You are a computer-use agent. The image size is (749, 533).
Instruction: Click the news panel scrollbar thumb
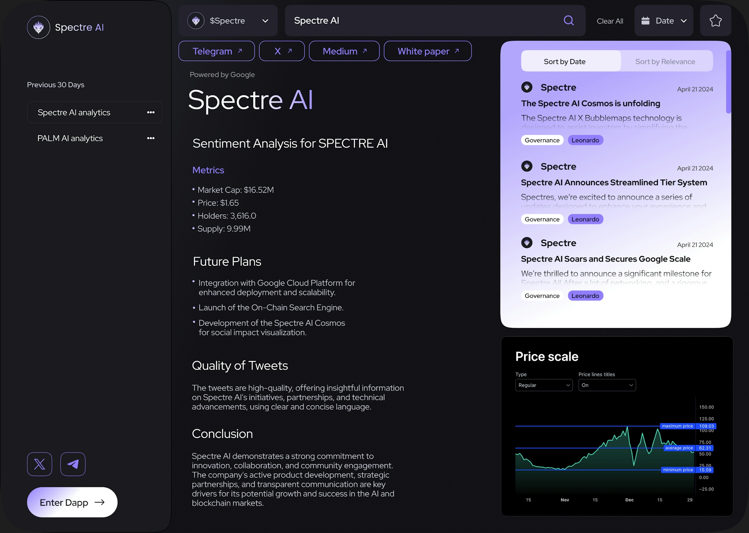click(728, 82)
